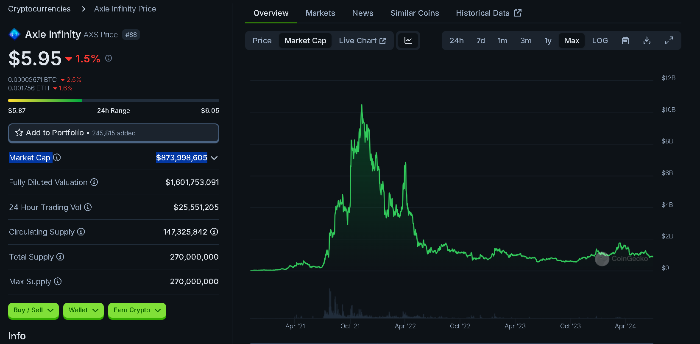Viewport: 700px width, 344px height.
Task: Click the Axie Infinity coin logo
Action: tap(14, 34)
